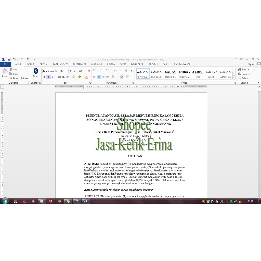The height and width of the screenshot is (261, 261).
Task: Increase indent of the paragraph
Action: [x=120, y=71]
